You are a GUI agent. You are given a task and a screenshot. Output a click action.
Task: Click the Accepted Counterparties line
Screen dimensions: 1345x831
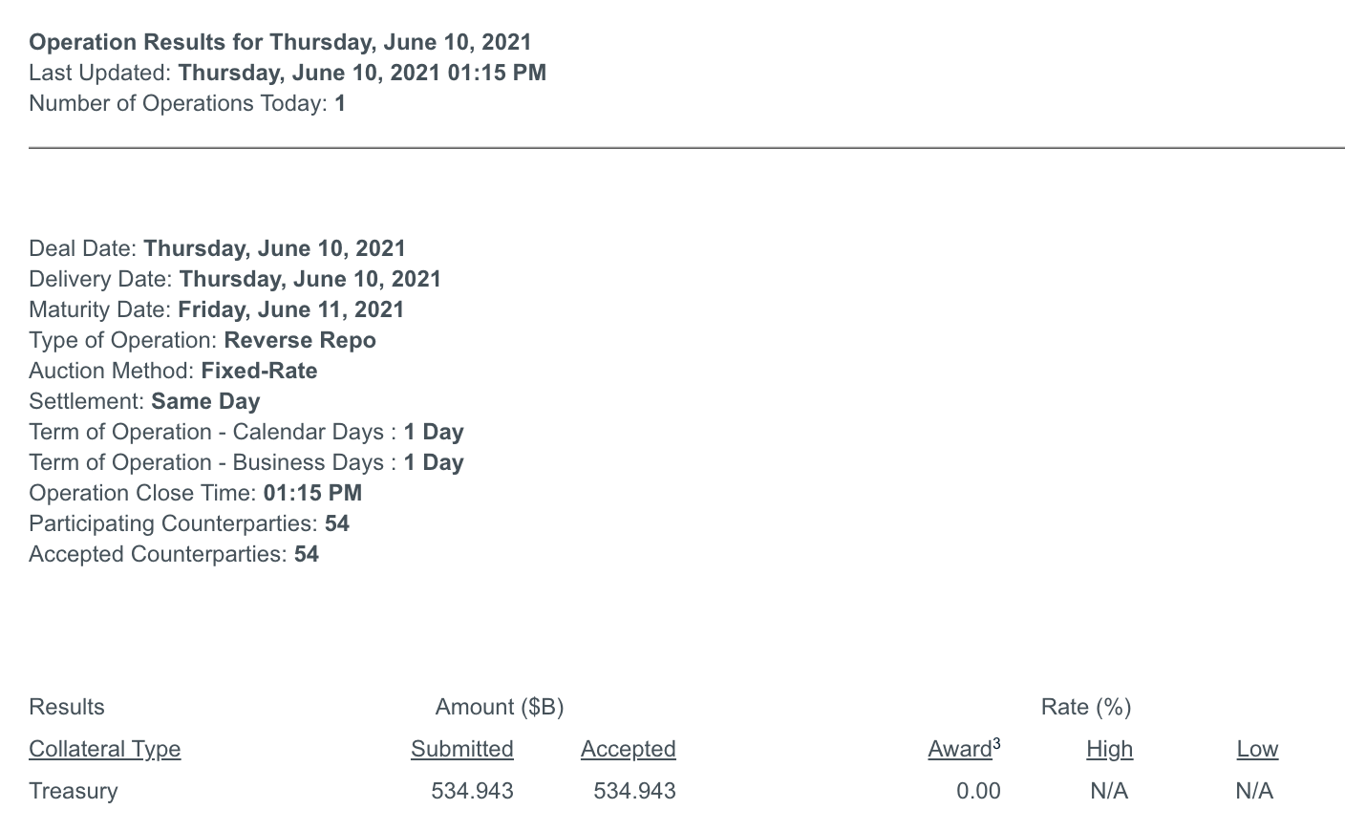pyautogui.click(x=174, y=554)
